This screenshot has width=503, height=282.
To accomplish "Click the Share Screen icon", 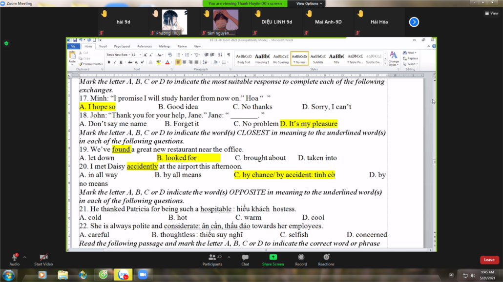I will [273, 259].
